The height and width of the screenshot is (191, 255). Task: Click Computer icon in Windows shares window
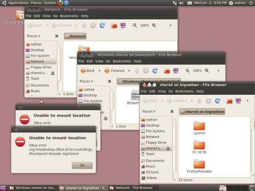[x=176, y=71]
